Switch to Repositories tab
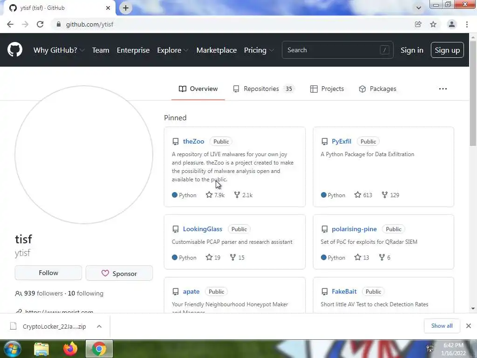Screen dimensions: 477x358 tap(264, 89)
